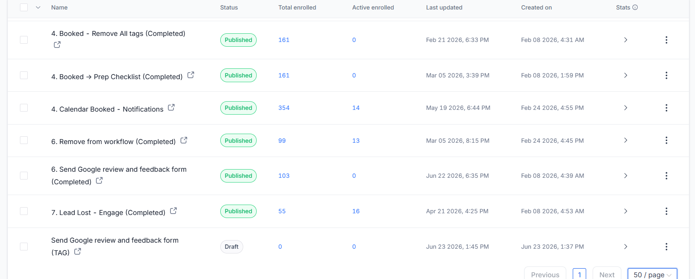Open external link for 6. Send Google review (Completed)
The width and height of the screenshot is (695, 279).
coord(99,180)
